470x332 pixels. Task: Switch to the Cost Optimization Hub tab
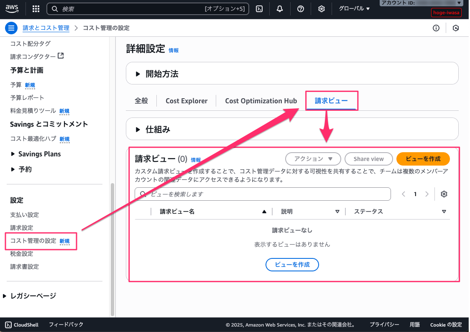point(261,101)
